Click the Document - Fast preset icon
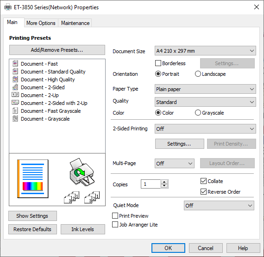Viewport: 264px width, 257px height. pyautogui.click(x=15, y=63)
